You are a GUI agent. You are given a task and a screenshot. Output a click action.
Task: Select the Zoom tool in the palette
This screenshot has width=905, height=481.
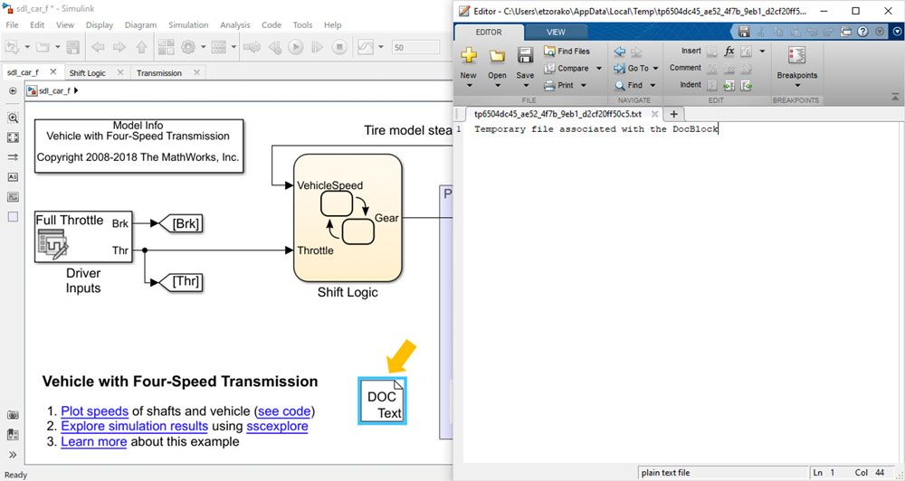pyautogui.click(x=13, y=118)
